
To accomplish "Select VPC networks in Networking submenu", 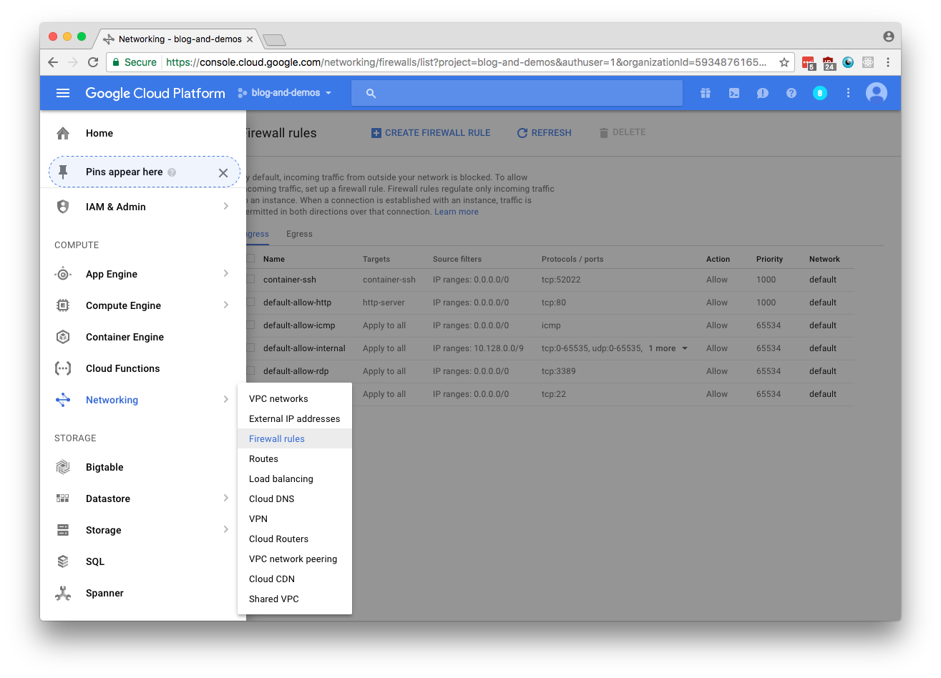I will coord(294,399).
